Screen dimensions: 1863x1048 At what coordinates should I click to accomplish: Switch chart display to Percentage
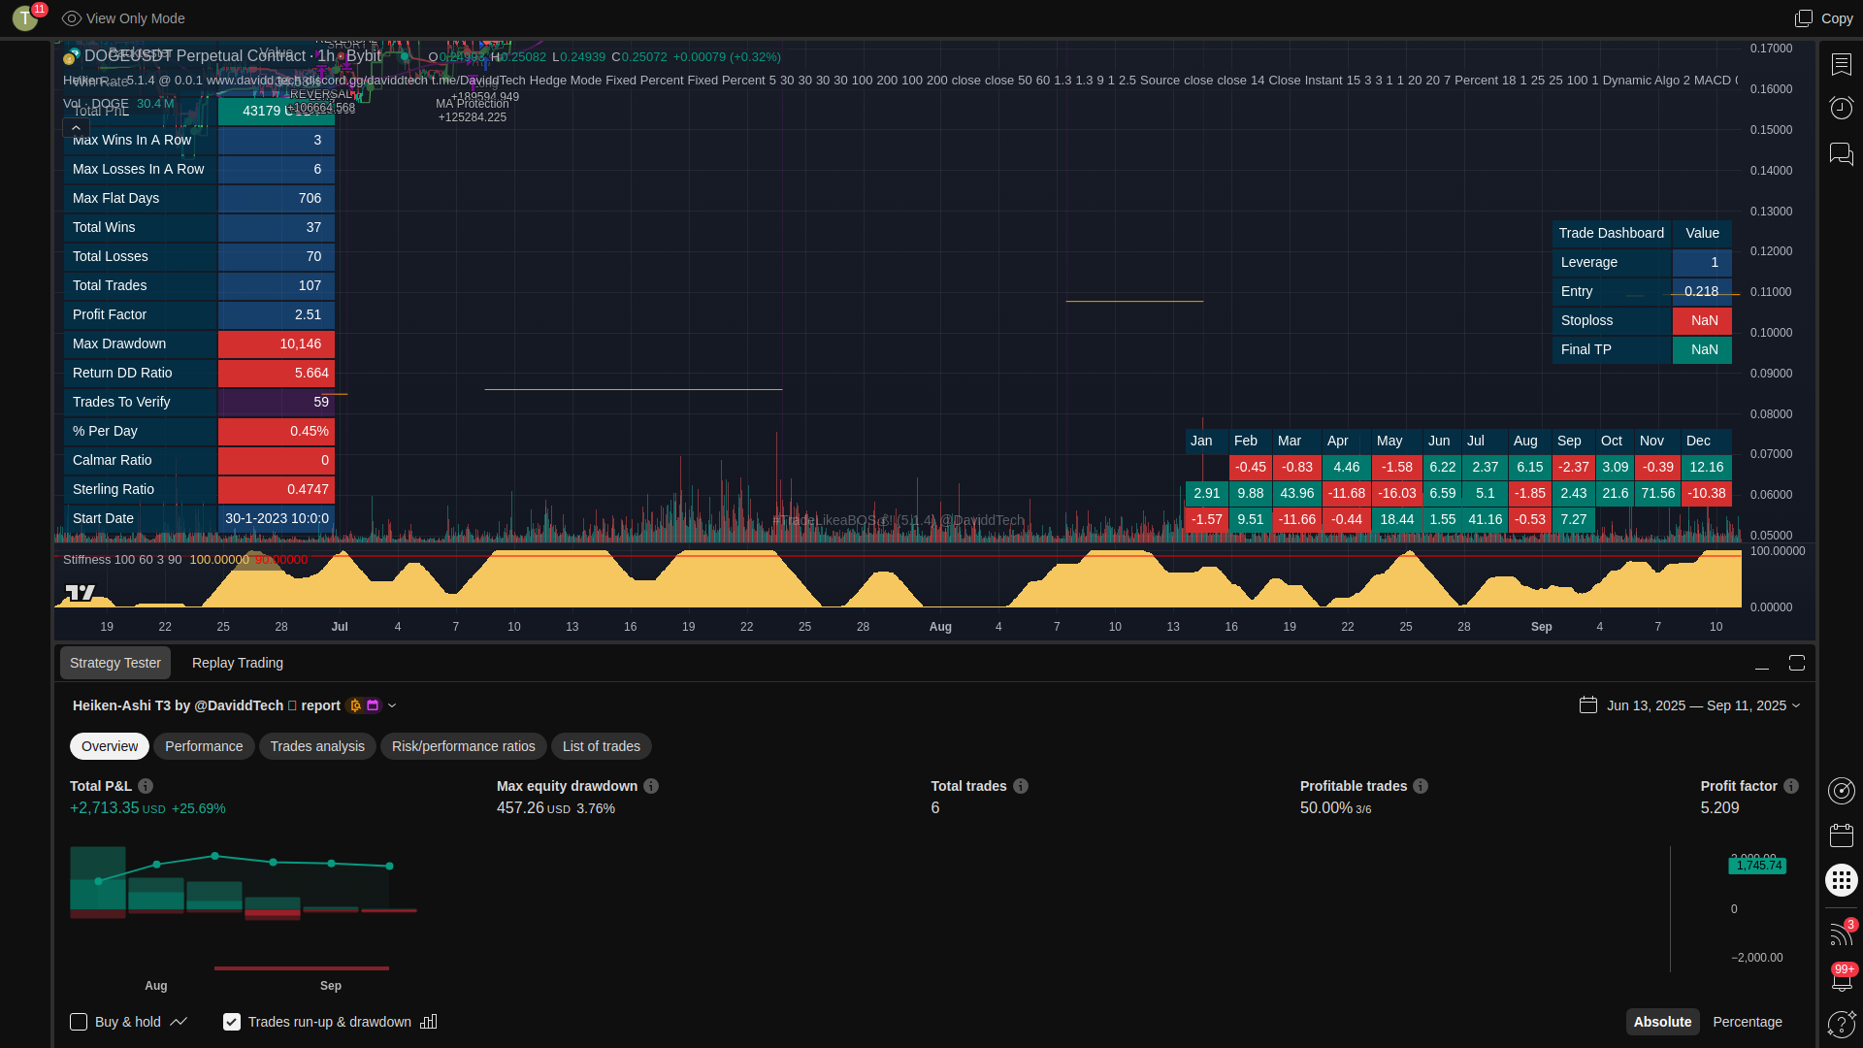coord(1747,1022)
